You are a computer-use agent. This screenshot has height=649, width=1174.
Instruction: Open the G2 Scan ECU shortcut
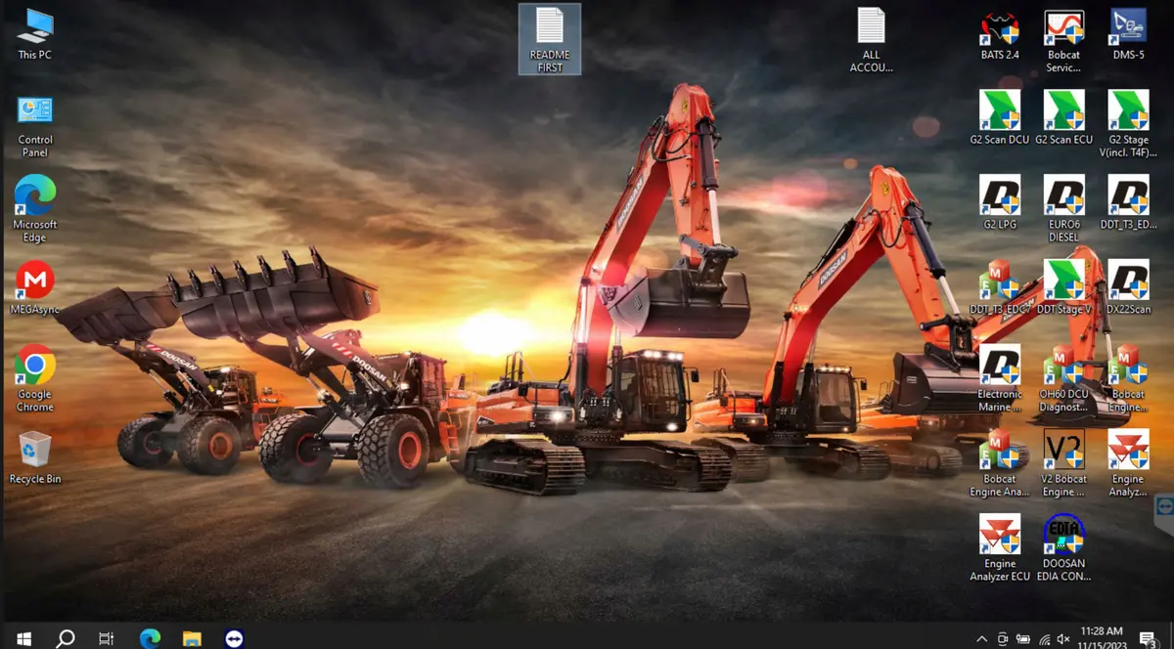pos(1063,118)
